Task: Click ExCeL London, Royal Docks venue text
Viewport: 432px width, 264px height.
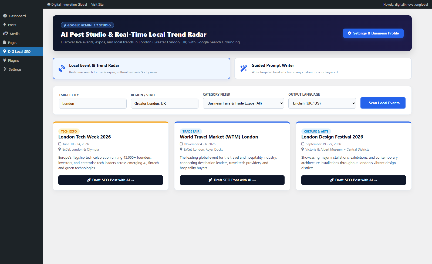Action: (x=203, y=150)
